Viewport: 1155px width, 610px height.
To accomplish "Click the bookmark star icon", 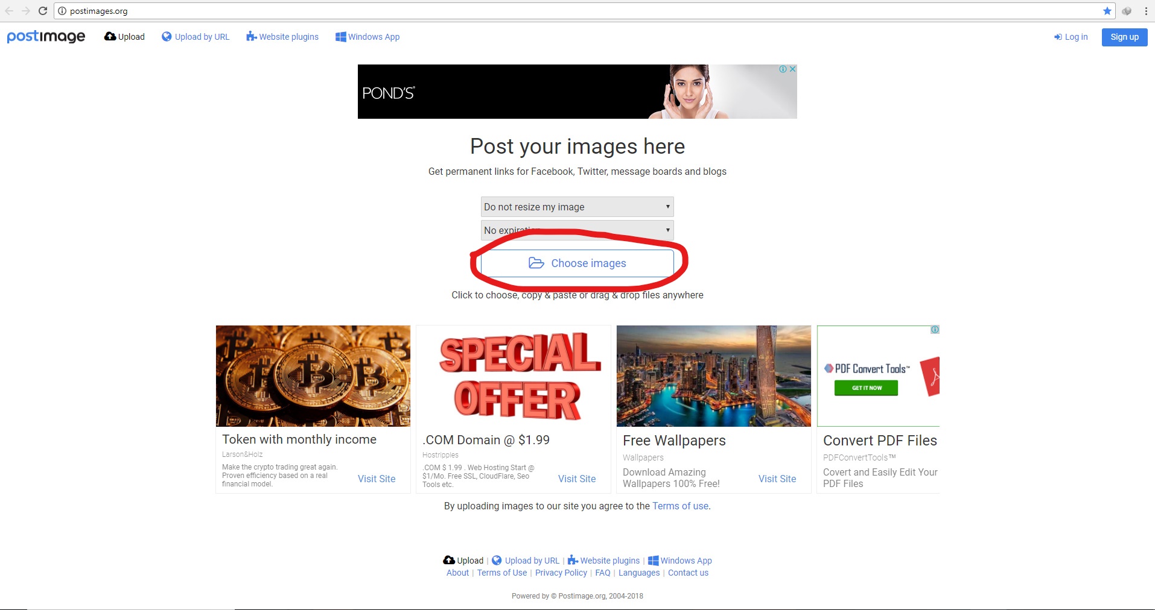I will 1107,11.
